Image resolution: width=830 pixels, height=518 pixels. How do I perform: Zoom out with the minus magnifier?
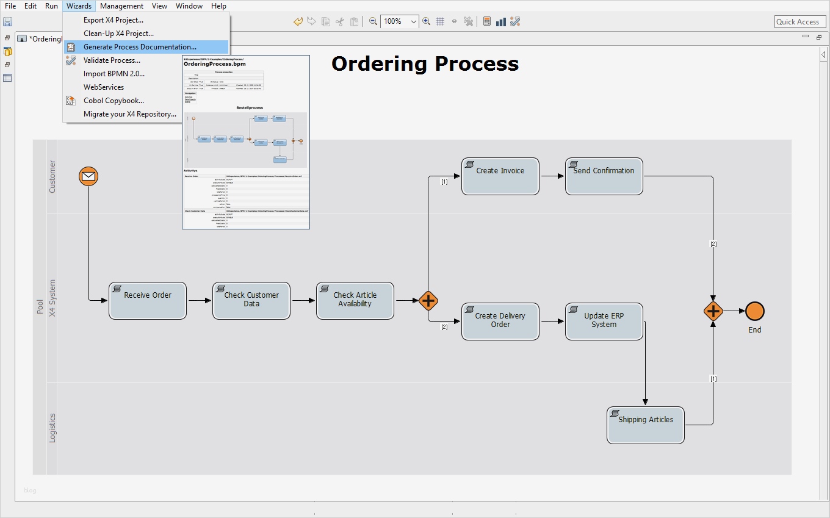[x=373, y=22]
